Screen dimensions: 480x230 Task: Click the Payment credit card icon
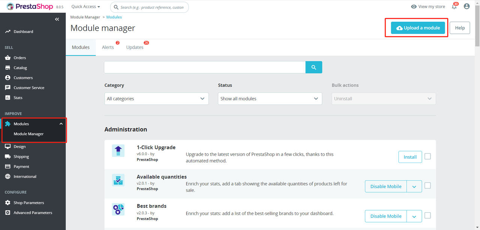pos(7,166)
